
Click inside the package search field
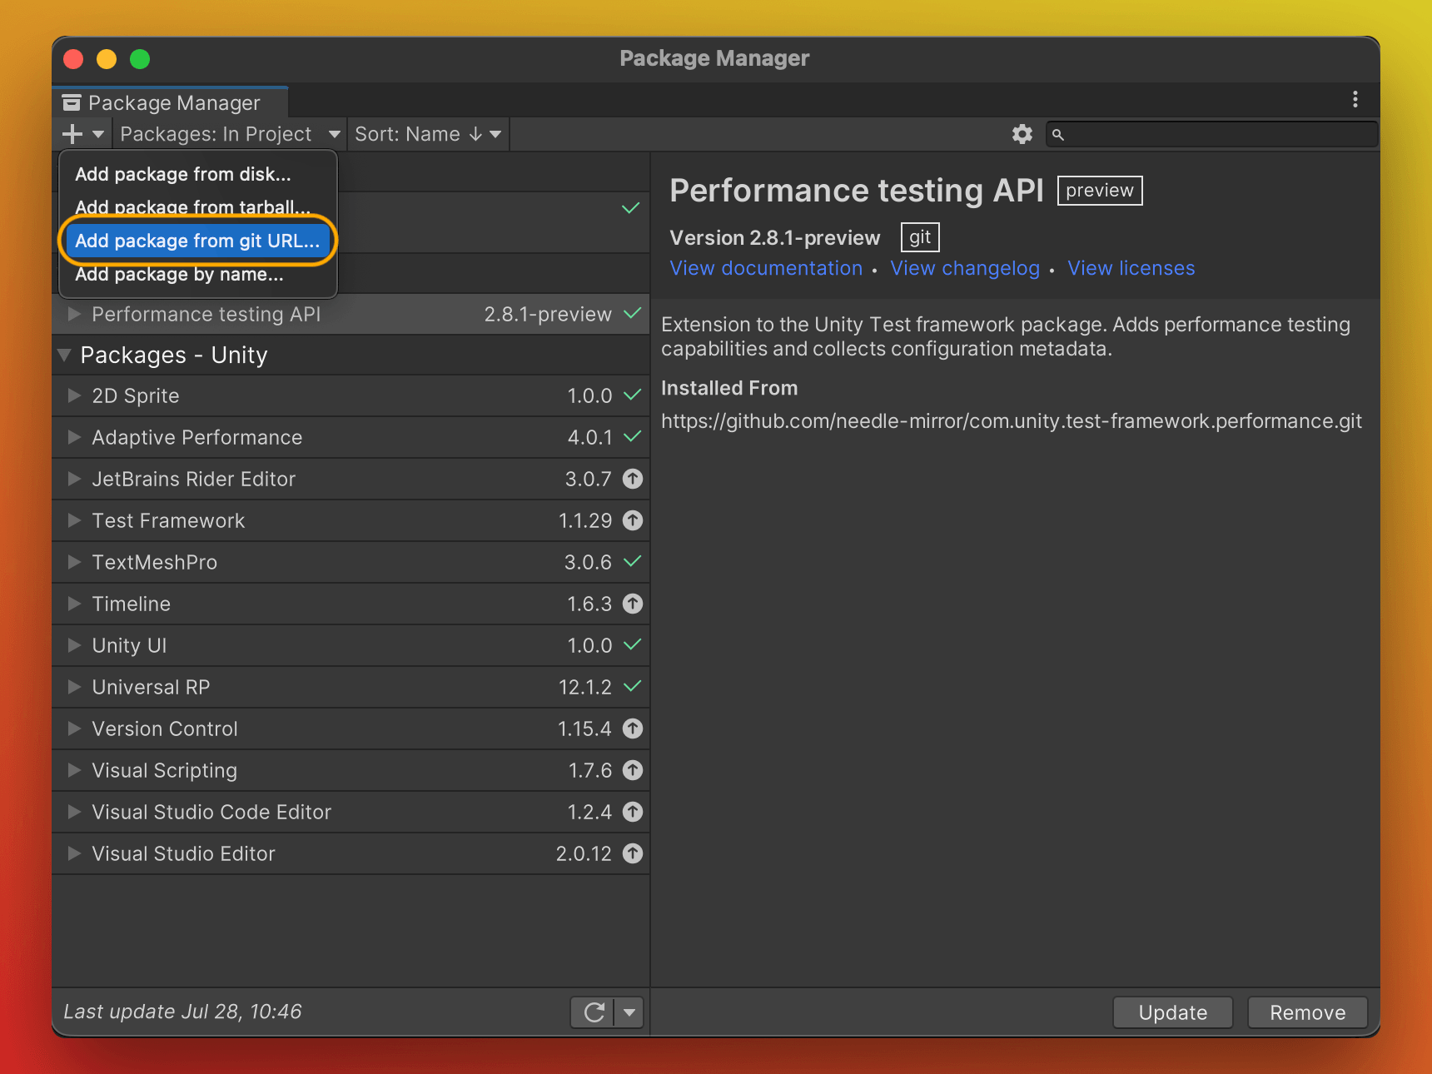(1211, 133)
